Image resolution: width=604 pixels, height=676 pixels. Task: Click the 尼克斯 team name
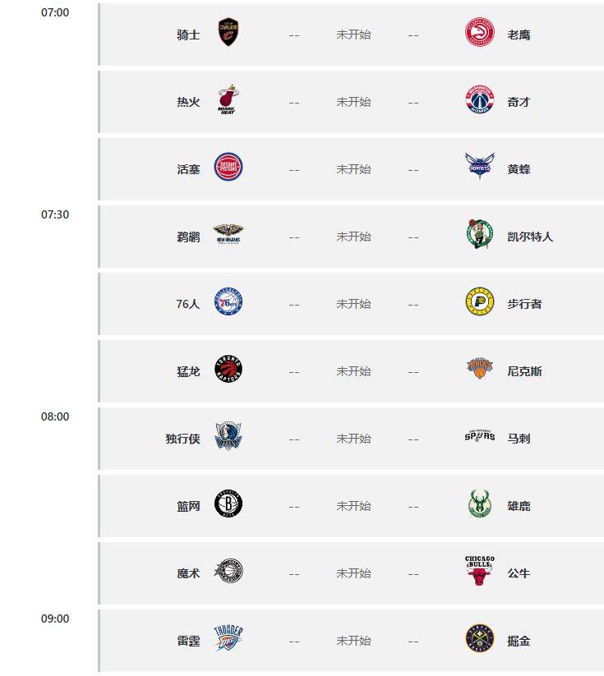click(524, 371)
